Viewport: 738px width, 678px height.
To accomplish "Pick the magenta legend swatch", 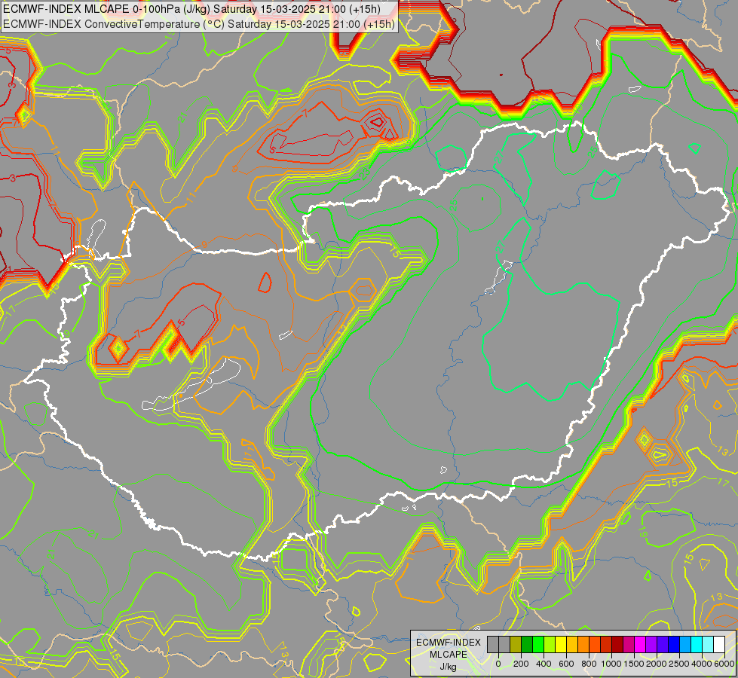I will coord(640,645).
